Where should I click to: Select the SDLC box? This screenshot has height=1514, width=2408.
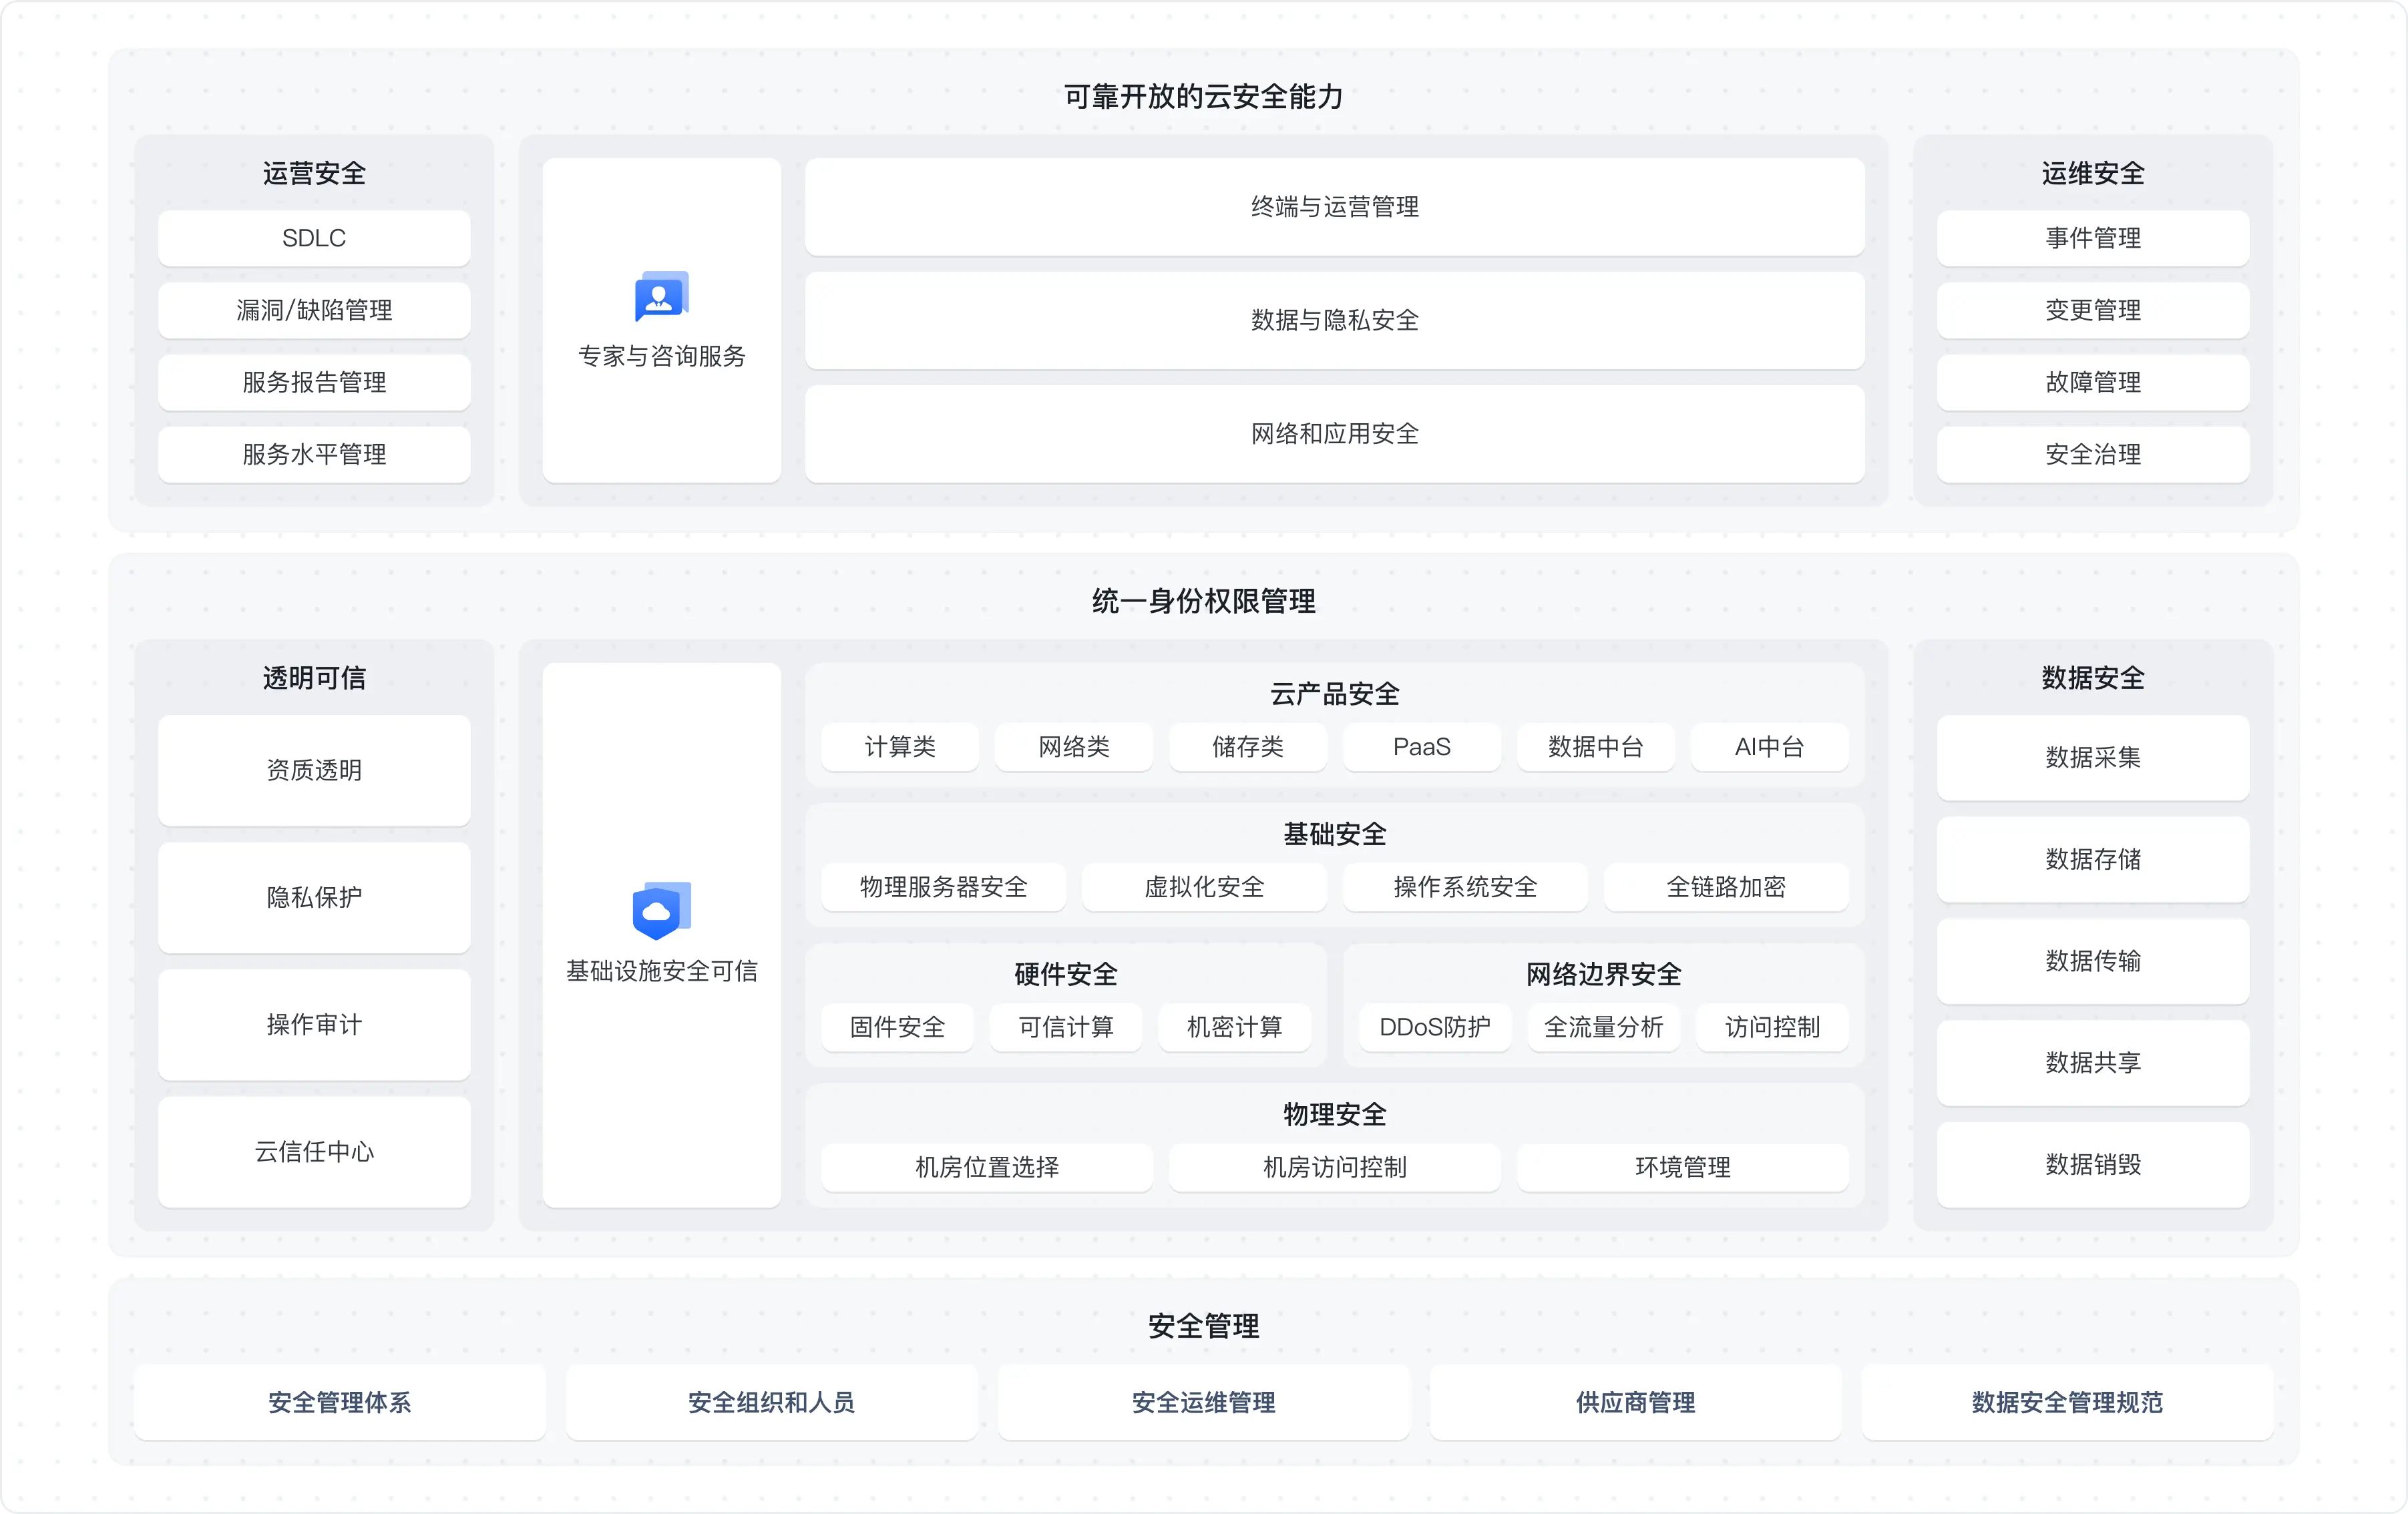pos(314,238)
